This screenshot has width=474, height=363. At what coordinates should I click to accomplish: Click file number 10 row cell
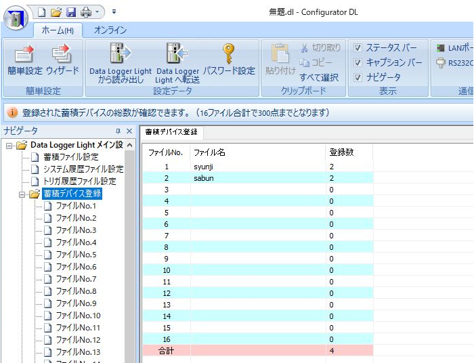point(167,270)
